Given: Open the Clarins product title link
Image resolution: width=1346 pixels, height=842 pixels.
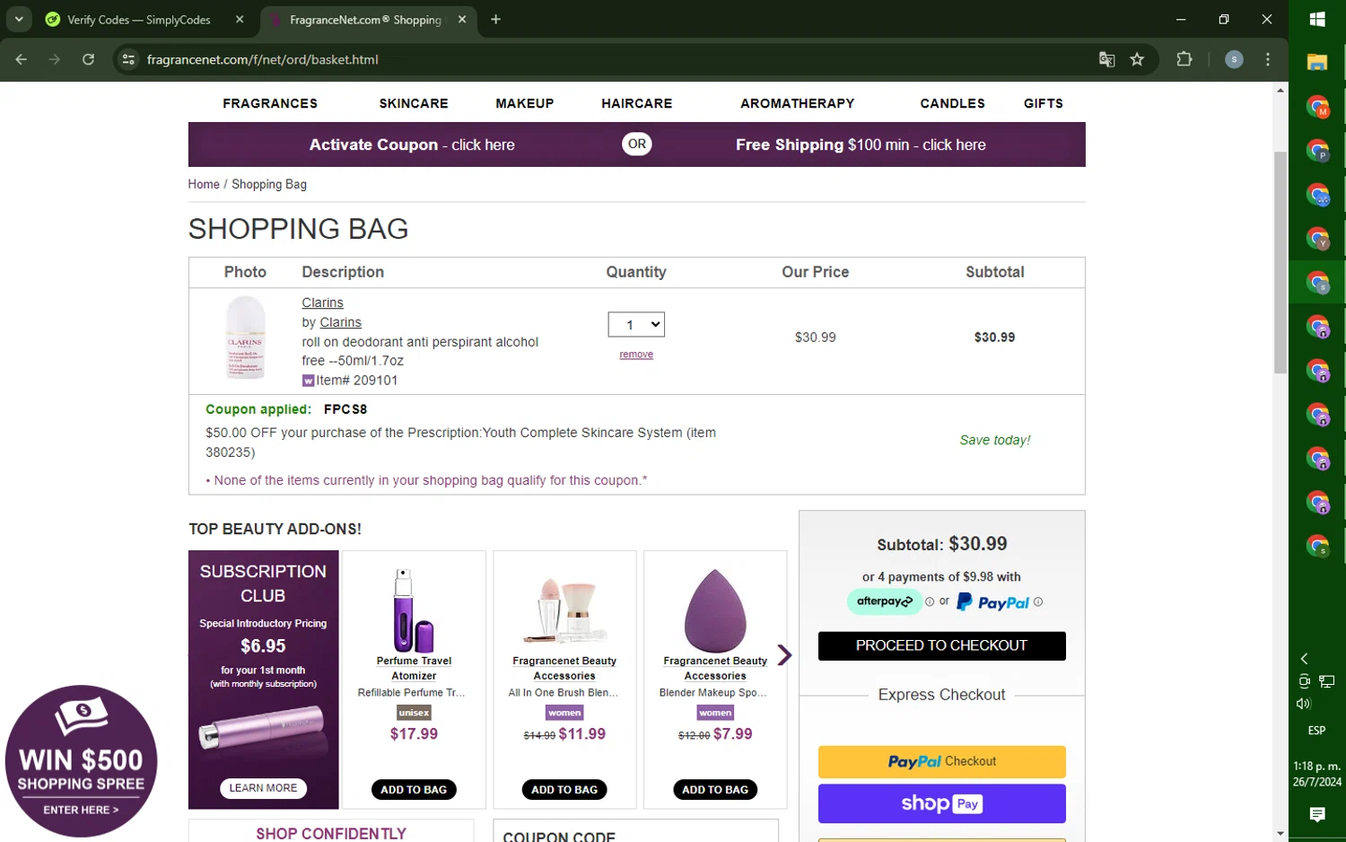Looking at the screenshot, I should pyautogui.click(x=322, y=303).
